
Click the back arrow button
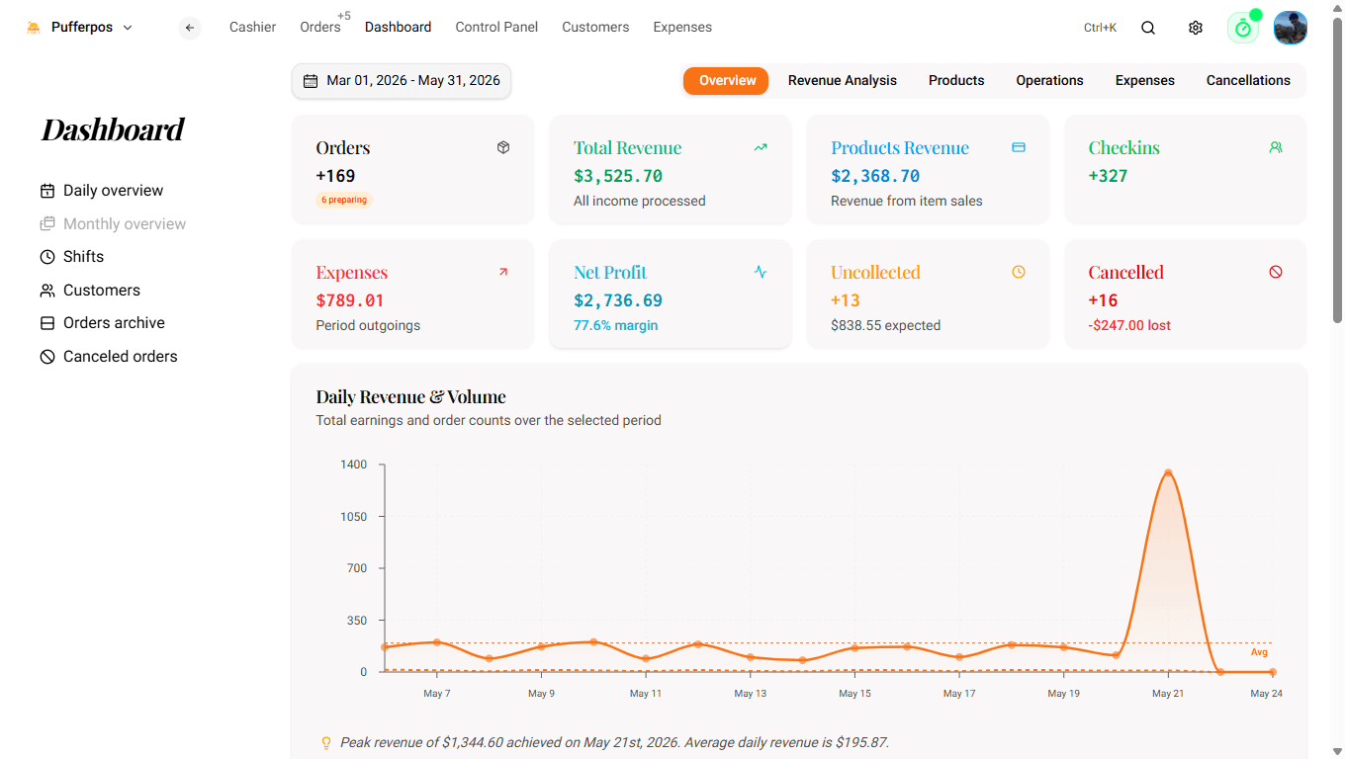190,28
